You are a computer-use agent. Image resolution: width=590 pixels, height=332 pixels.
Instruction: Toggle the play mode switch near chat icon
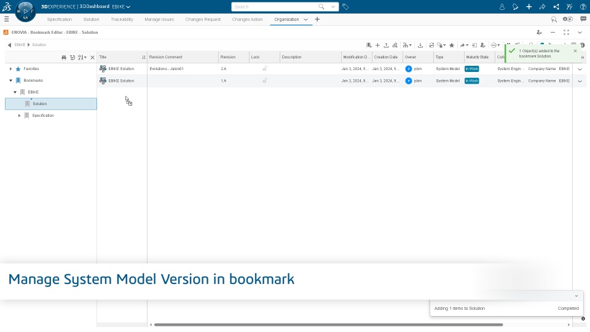point(567,19)
